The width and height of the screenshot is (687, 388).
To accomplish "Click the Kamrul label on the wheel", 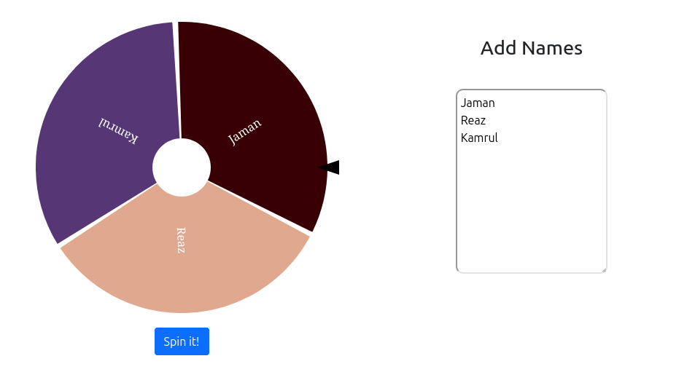I will tap(119, 131).
